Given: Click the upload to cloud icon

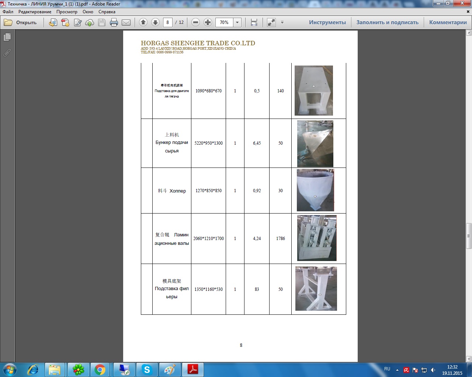Looking at the screenshot, I should tap(90, 22).
